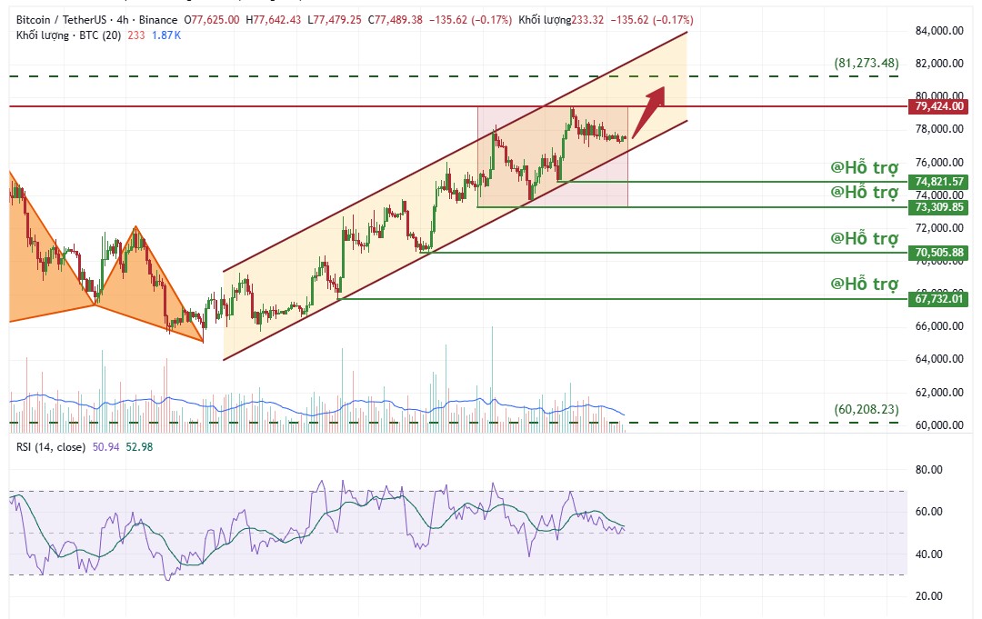Image resolution: width=982 pixels, height=619 pixels.
Task: Select the 79,424.00 red price label
Action: pyautogui.click(x=938, y=106)
